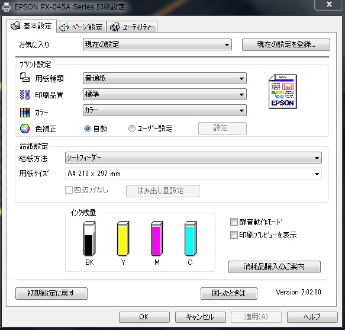Screen dimensions: 345x330
Task: Select the 自動 color correction radio button
Action: 88,129
